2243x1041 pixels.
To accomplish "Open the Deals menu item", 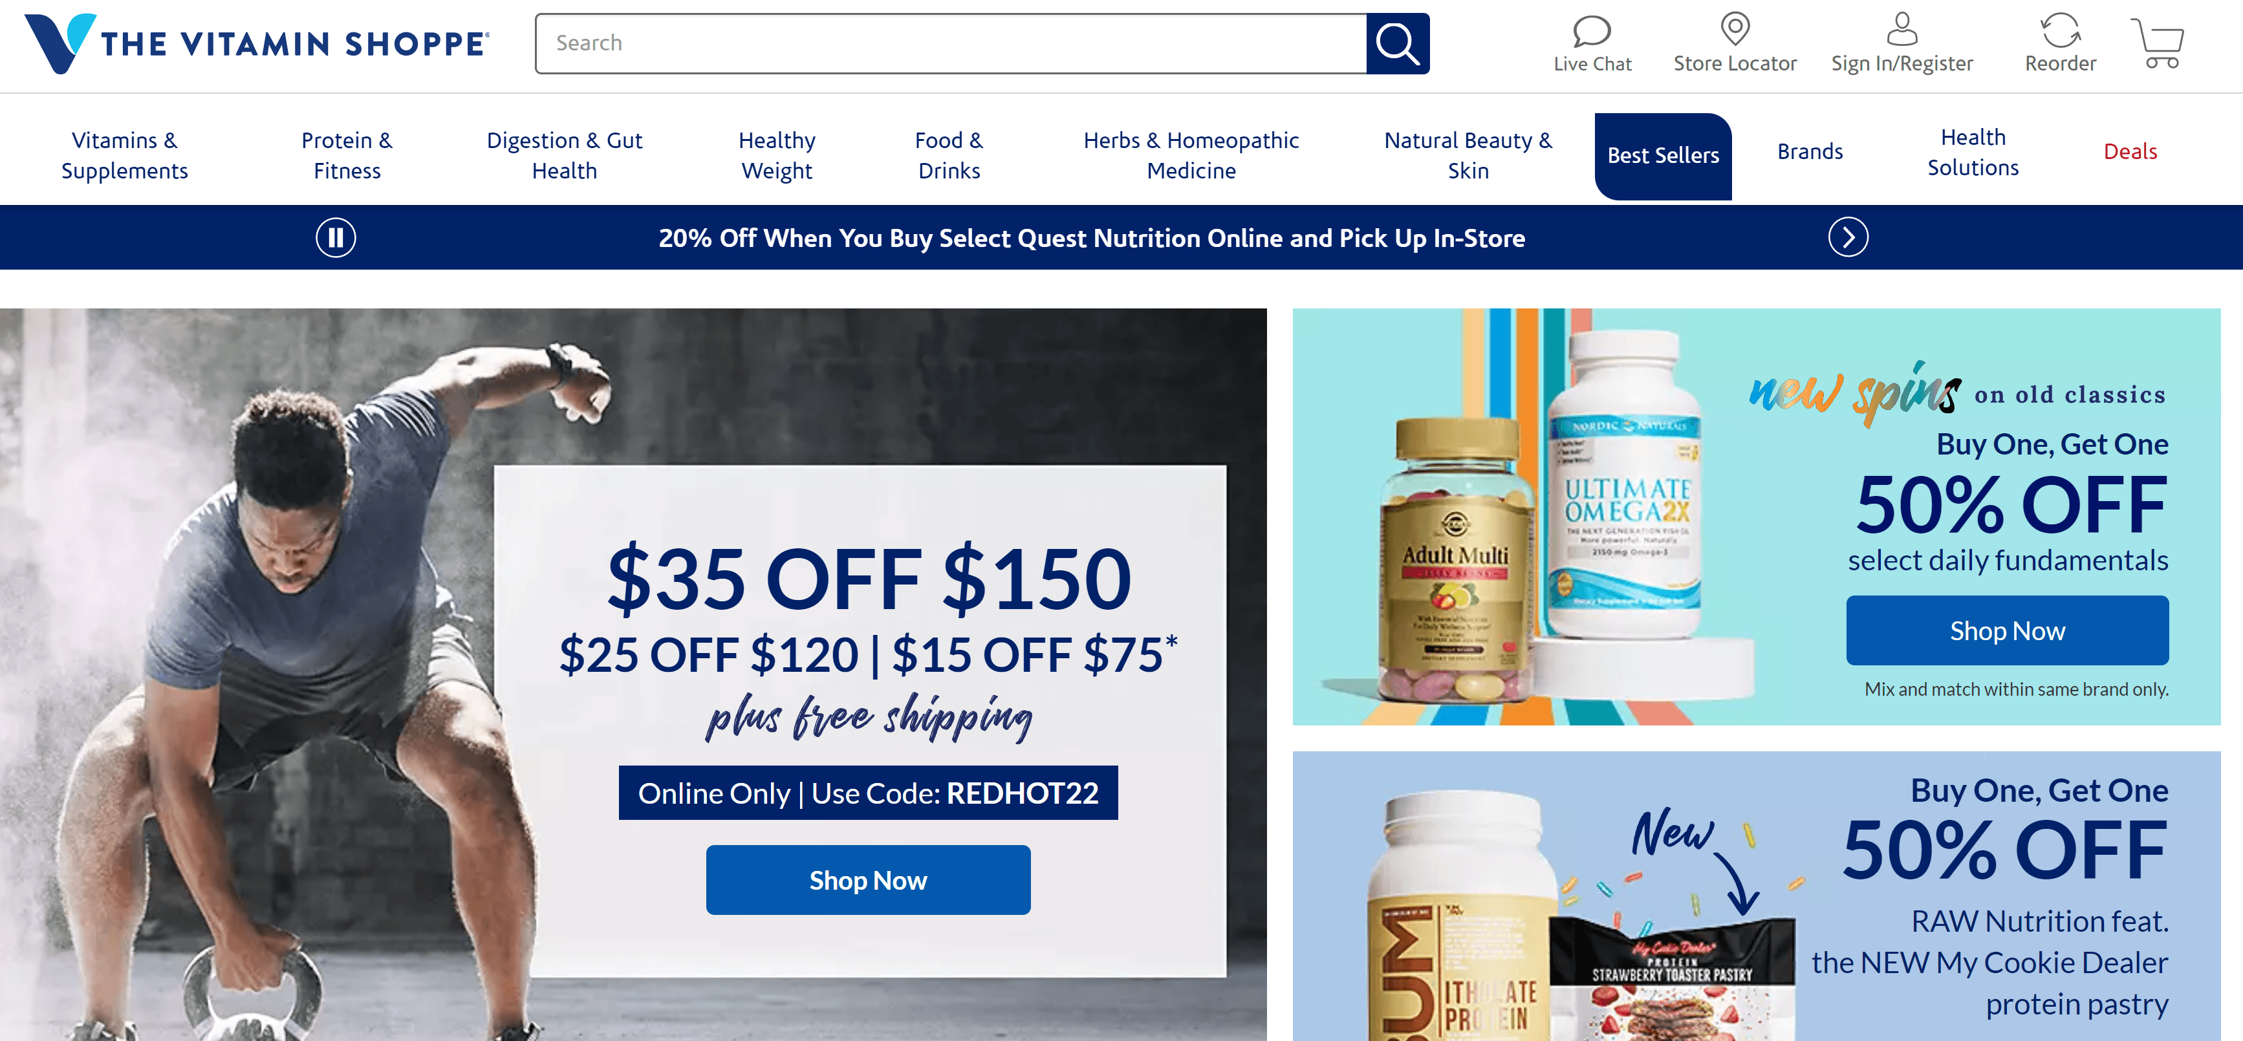I will click(2130, 151).
